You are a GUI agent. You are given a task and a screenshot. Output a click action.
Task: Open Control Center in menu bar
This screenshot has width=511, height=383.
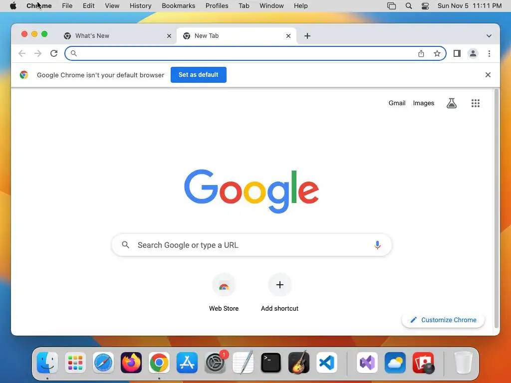[425, 6]
